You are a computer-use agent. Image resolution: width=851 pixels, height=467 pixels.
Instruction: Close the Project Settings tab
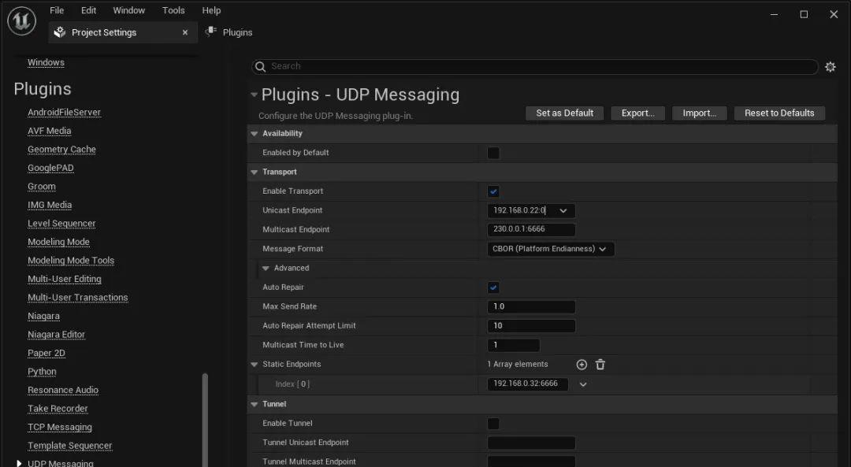(185, 32)
